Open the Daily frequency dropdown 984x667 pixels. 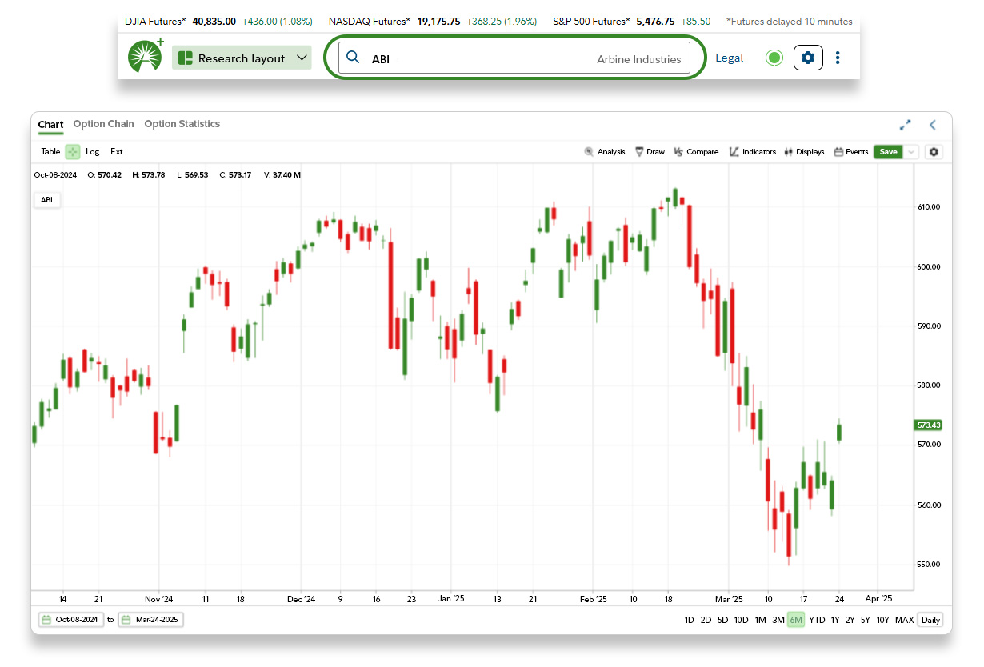pos(930,620)
